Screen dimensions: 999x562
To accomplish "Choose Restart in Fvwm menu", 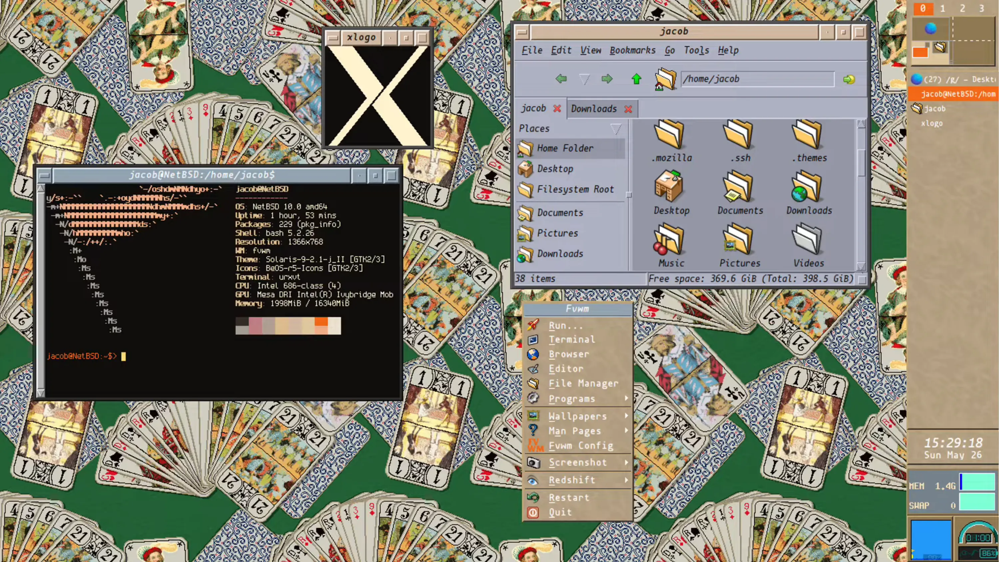I will 578,498.
